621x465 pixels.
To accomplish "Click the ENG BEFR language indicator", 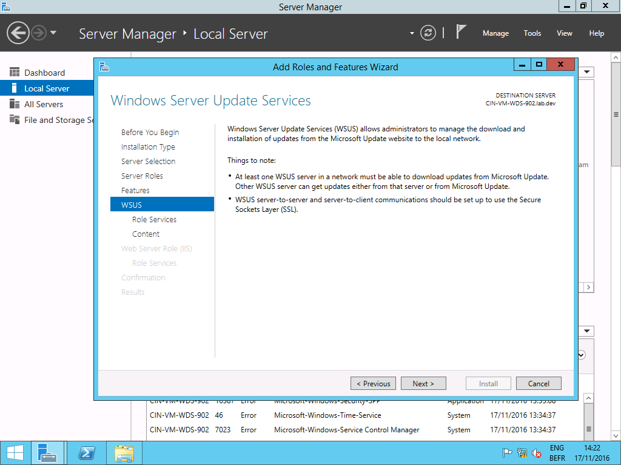I will 557,453.
